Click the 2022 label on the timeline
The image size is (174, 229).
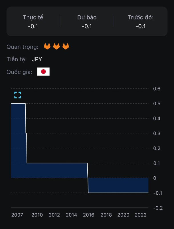click(141, 215)
